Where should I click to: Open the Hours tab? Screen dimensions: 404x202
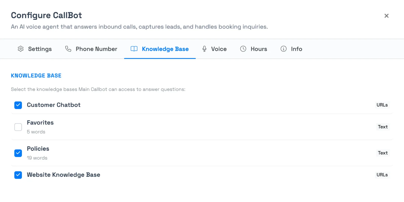pos(254,49)
